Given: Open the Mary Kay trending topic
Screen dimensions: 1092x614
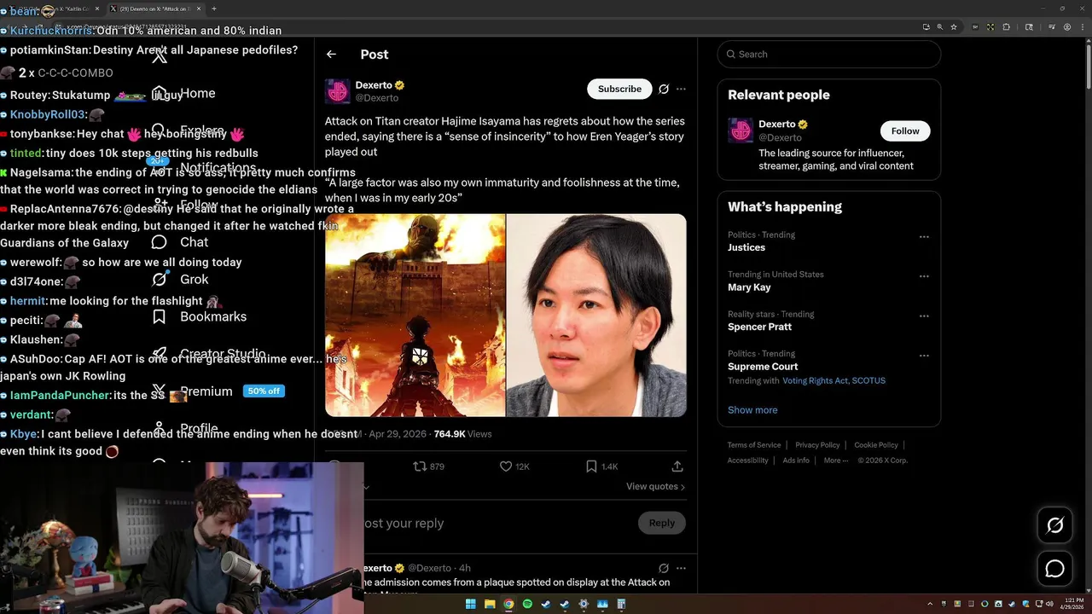Looking at the screenshot, I should (x=749, y=287).
